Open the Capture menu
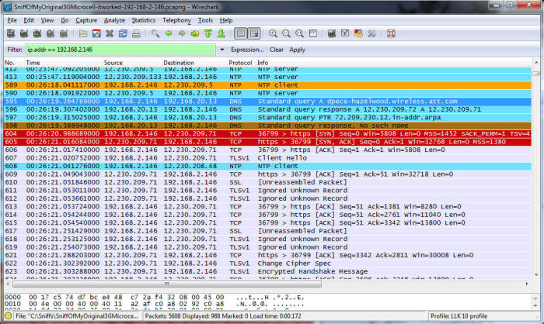This screenshot has width=544, height=324. click(x=86, y=20)
